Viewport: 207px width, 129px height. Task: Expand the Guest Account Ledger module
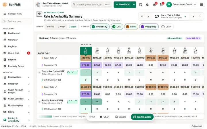pos(29,92)
